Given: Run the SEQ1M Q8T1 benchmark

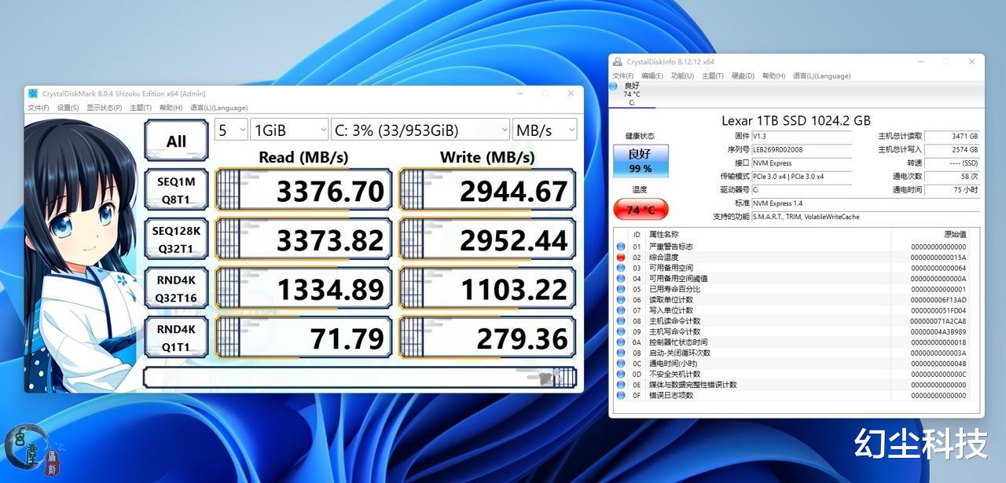Looking at the screenshot, I should pyautogui.click(x=175, y=188).
